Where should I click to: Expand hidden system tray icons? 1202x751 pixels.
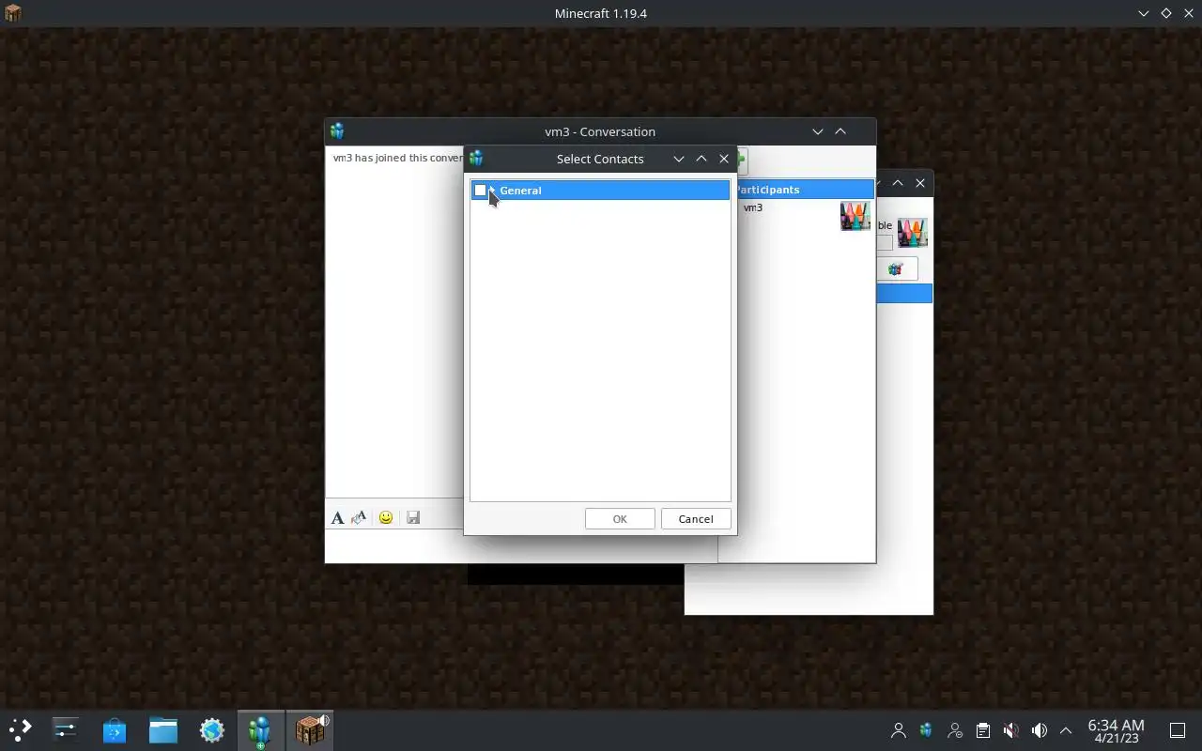pyautogui.click(x=1066, y=730)
